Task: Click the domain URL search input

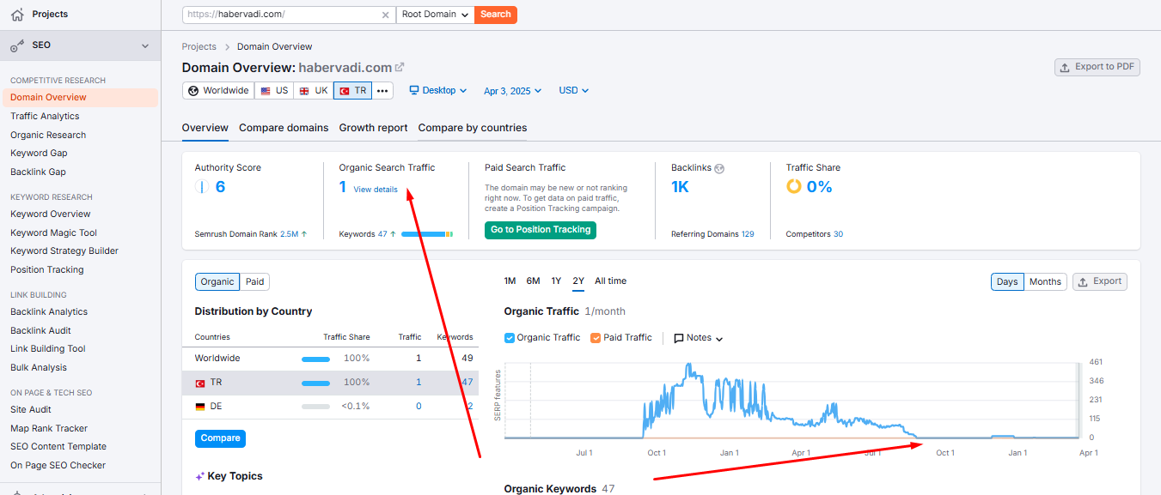Action: (x=281, y=15)
